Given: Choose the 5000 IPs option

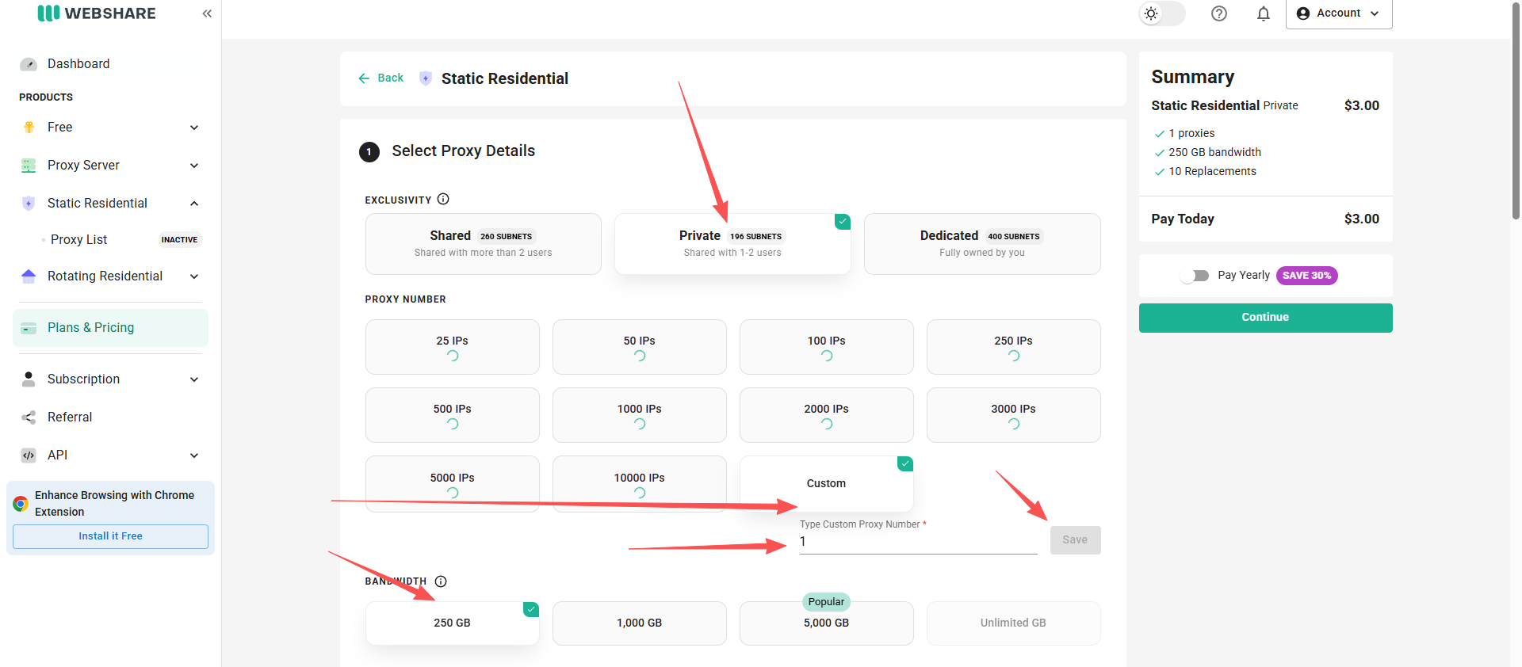Looking at the screenshot, I should tap(453, 484).
